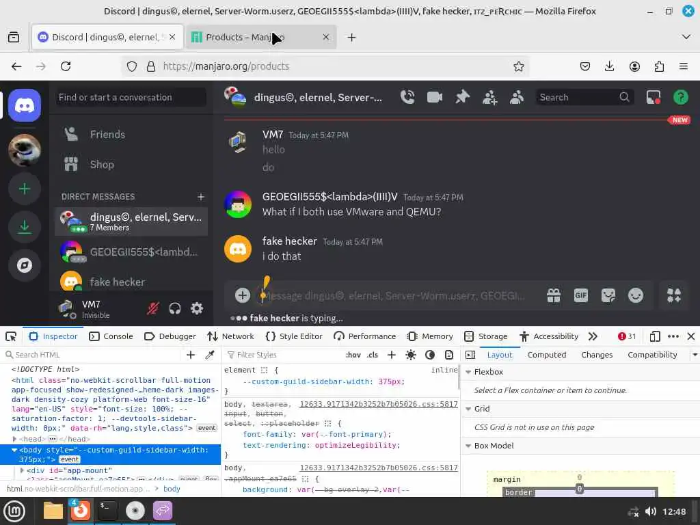The image size is (700, 525).
Task: Open the sticker picker
Action: [608, 295]
